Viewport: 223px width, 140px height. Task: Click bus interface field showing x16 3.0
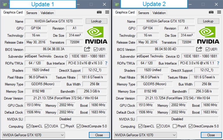point(85,63)
